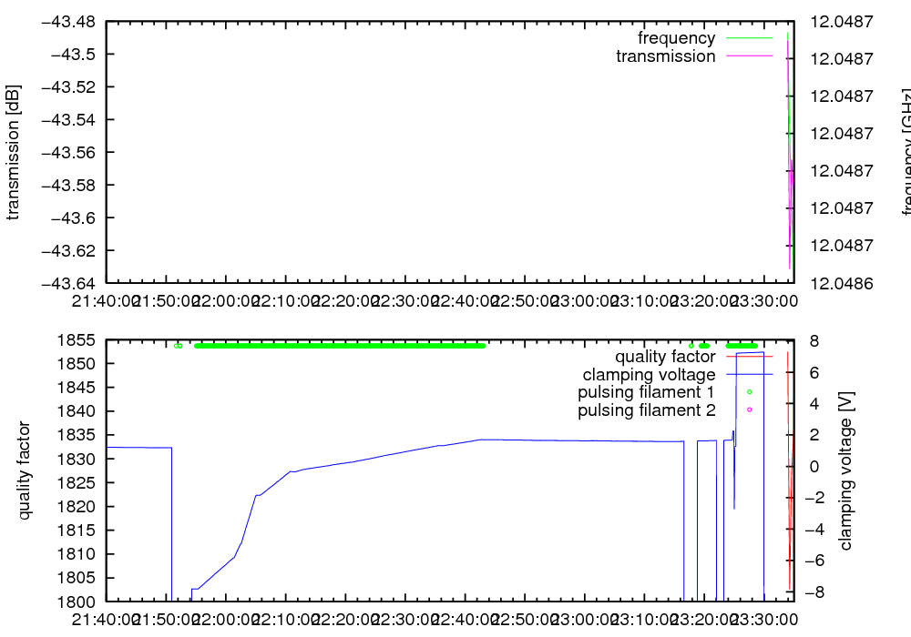Click the 'quality factor' left axis title
The image size is (911, 637).
pyautogui.click(x=24, y=470)
